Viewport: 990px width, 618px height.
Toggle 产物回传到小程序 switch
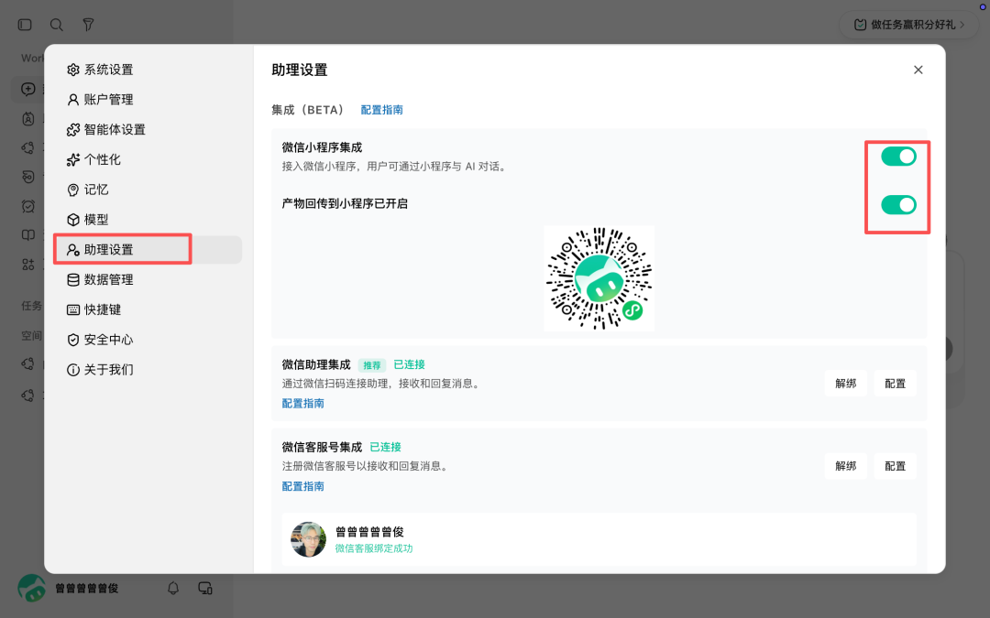pos(898,205)
